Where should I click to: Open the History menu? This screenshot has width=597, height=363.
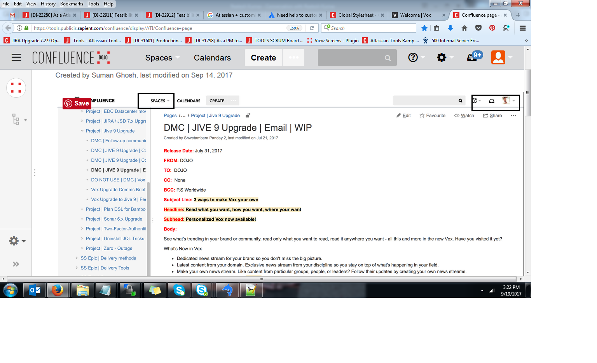click(x=48, y=4)
